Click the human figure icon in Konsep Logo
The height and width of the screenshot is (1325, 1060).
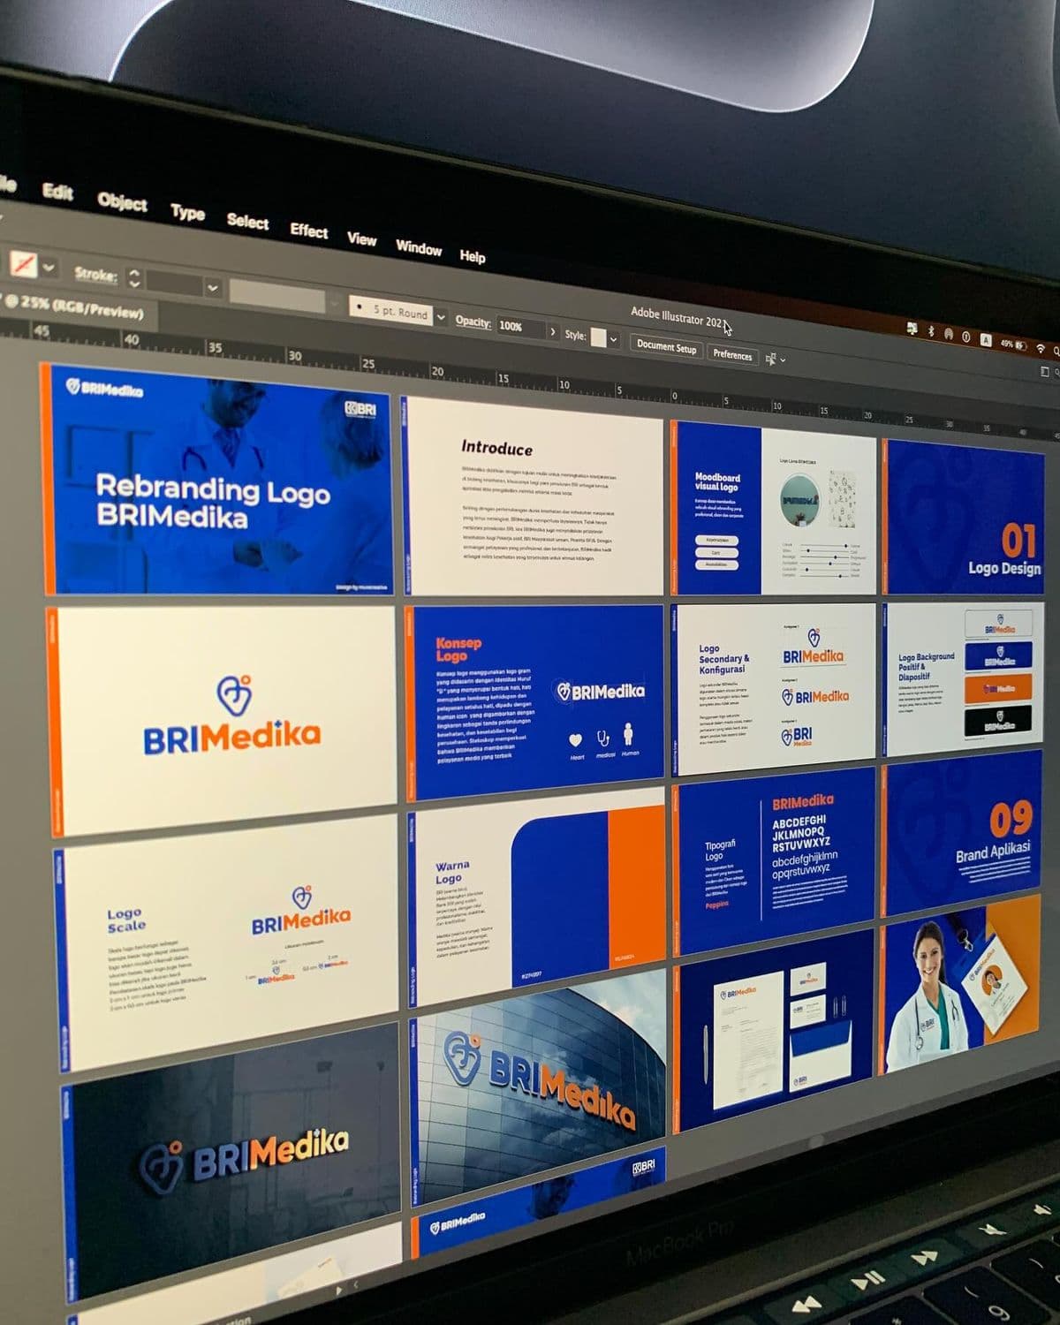pyautogui.click(x=630, y=734)
